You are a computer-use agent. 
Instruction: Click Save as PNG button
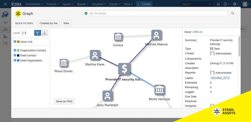64,101
